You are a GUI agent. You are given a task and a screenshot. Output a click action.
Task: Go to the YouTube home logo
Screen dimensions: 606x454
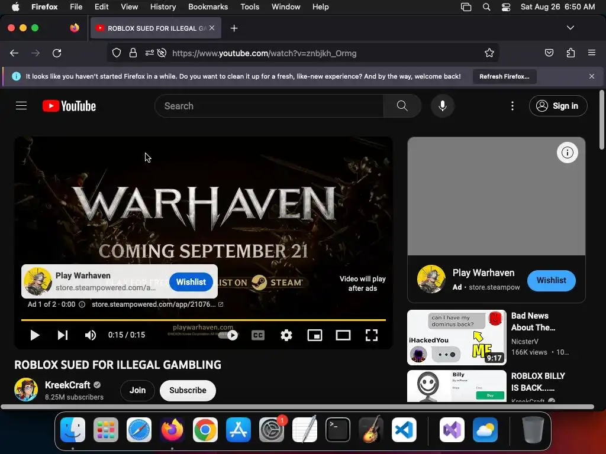pos(69,106)
